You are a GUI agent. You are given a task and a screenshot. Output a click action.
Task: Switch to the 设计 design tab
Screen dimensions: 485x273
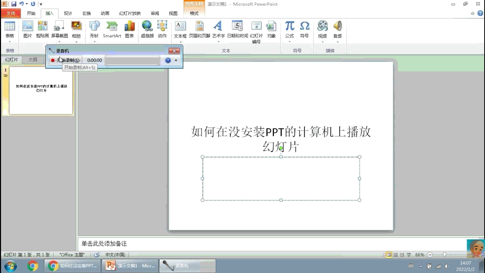point(68,13)
